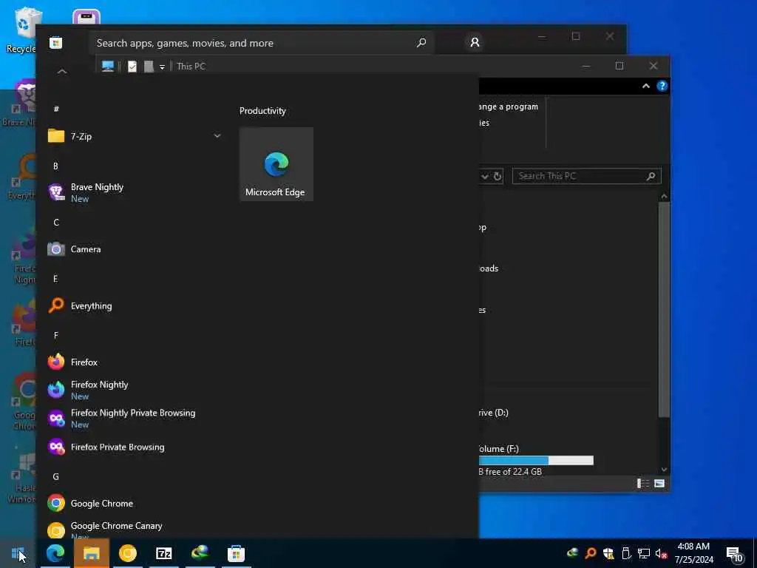
Task: Switch Explorer to details view icon
Action: coord(643,484)
